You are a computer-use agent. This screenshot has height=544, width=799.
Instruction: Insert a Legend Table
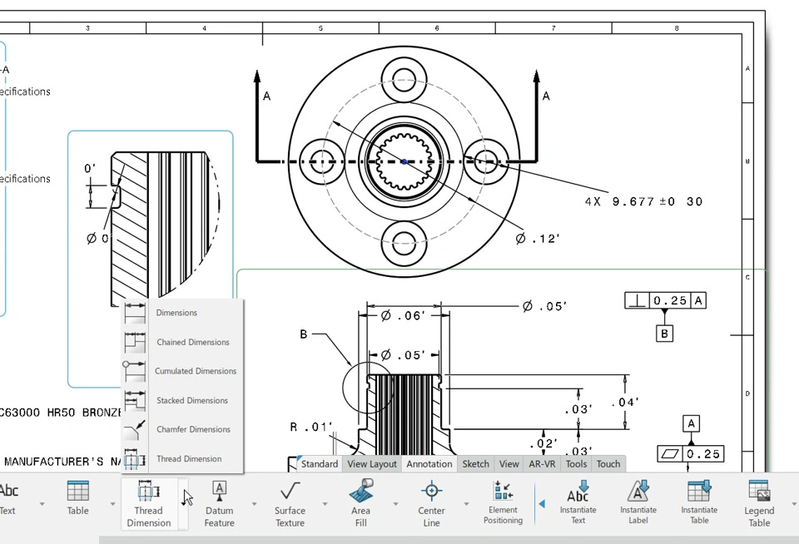(759, 504)
